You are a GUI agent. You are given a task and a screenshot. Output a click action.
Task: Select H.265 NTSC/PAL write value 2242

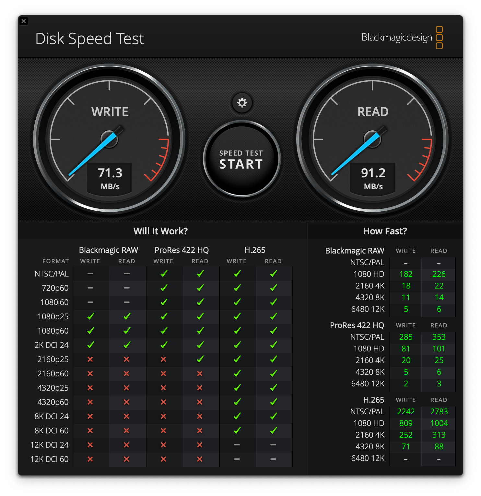point(406,412)
